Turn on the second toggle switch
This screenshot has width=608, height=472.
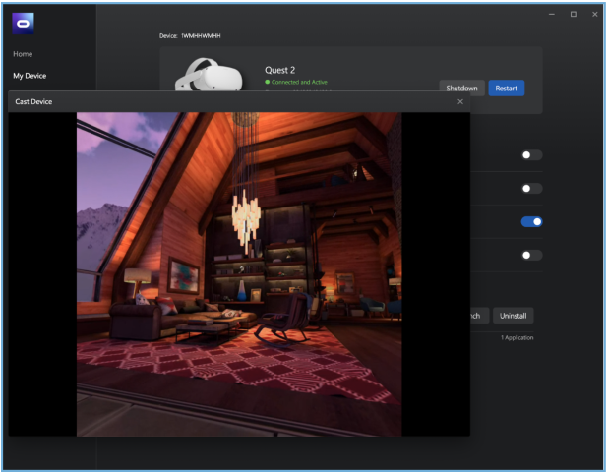[531, 189]
